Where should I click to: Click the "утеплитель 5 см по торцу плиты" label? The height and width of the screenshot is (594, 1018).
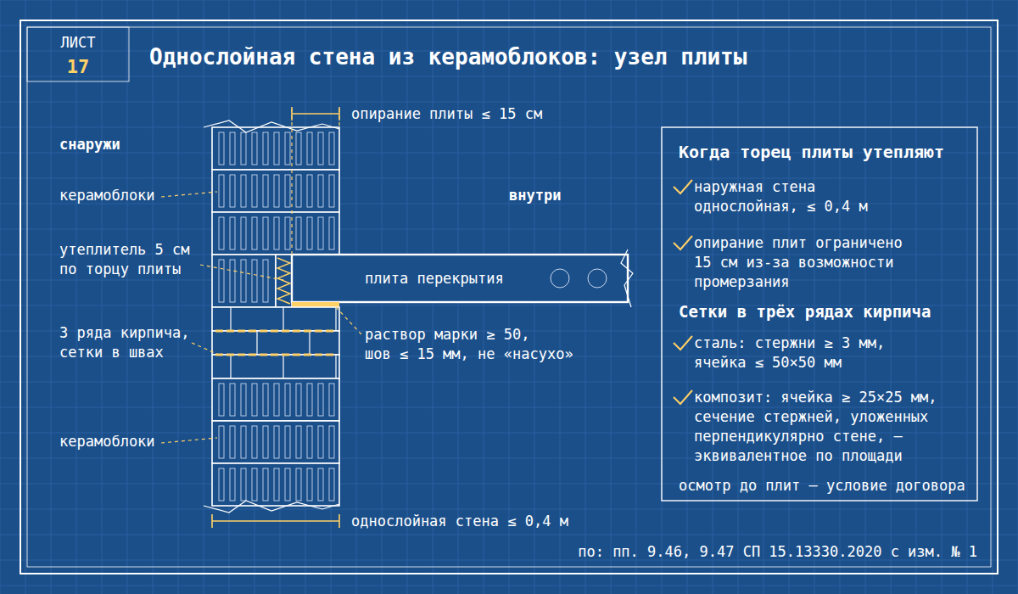point(125,261)
